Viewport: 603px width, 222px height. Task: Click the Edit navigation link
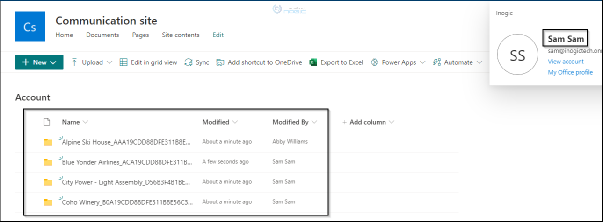218,35
